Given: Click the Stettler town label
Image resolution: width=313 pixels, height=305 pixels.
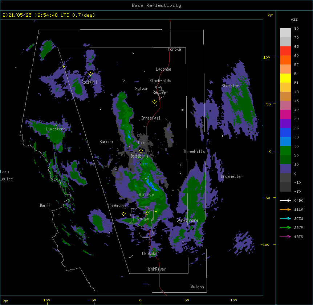Looking at the screenshot, I should [230, 86].
